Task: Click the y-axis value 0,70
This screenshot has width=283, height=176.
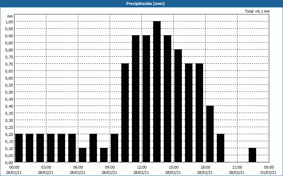Action: (10, 64)
